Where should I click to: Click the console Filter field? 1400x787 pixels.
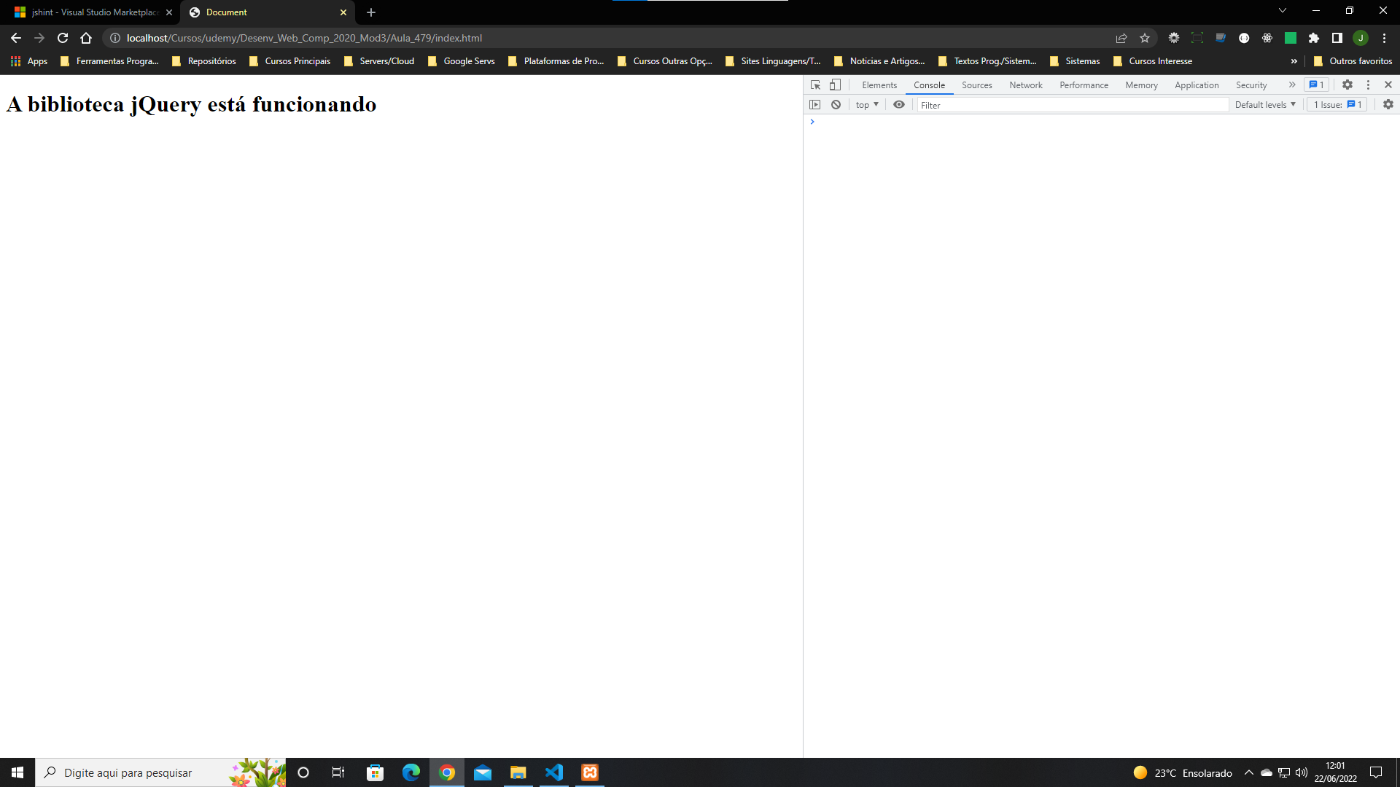point(1072,105)
